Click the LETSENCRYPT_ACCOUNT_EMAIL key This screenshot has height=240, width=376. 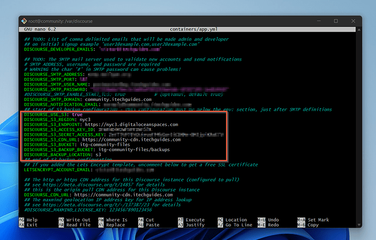[58, 170]
